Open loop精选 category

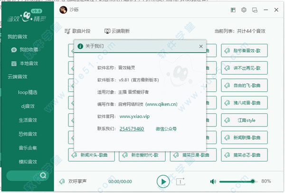point(28,92)
